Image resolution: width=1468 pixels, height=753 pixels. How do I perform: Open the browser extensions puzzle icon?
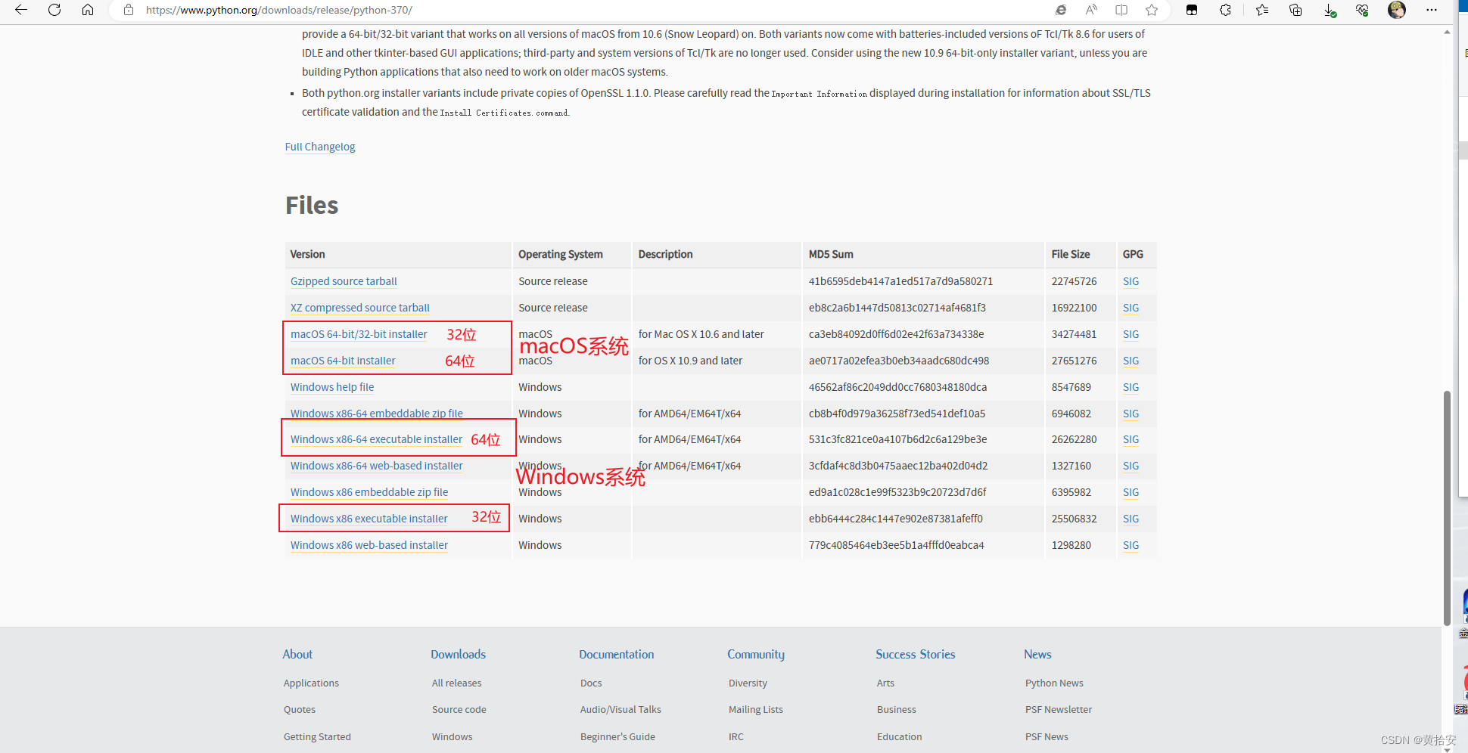(x=1225, y=10)
